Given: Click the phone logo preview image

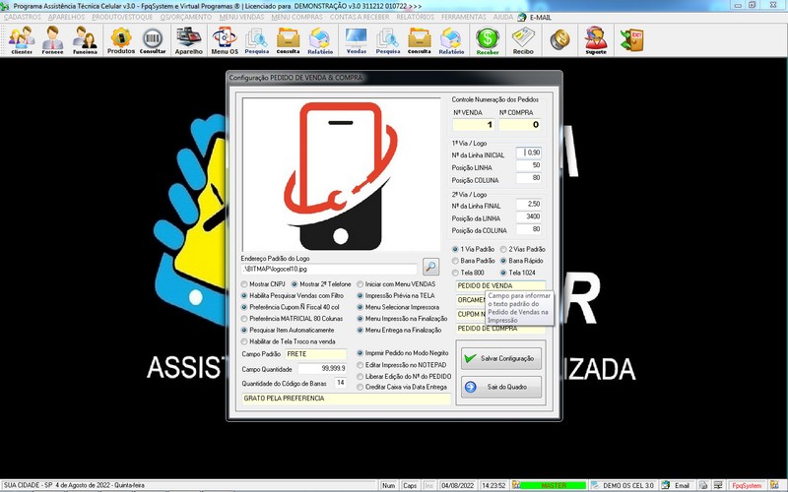Looking at the screenshot, I should coord(341,174).
